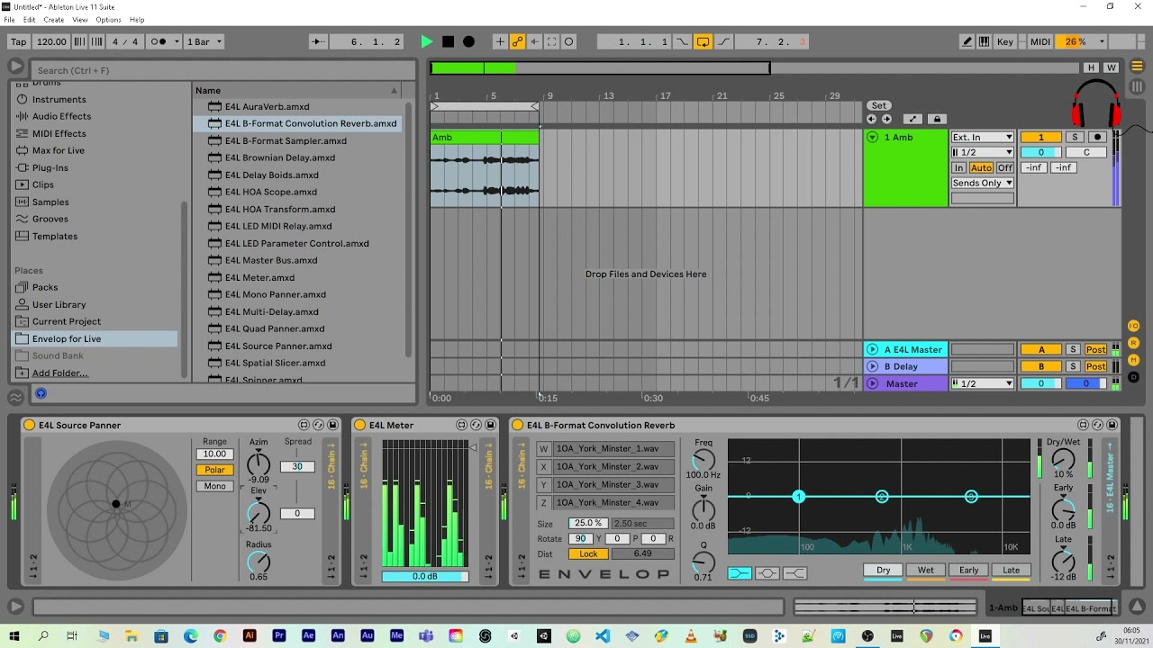Click the browser search field
The height and width of the screenshot is (648, 1153).
223,70
